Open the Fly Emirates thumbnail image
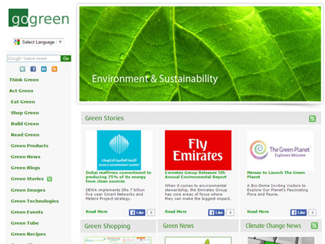This screenshot has height=244, width=325. click(198, 150)
